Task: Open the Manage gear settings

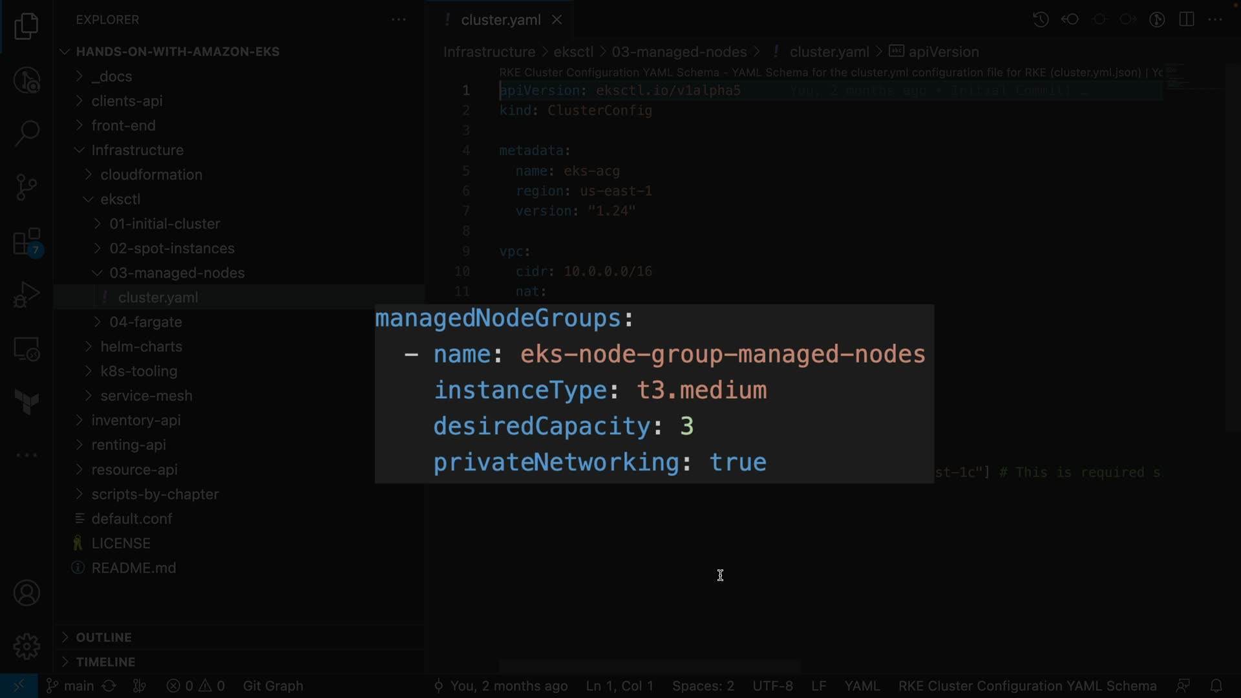Action: pyautogui.click(x=27, y=646)
